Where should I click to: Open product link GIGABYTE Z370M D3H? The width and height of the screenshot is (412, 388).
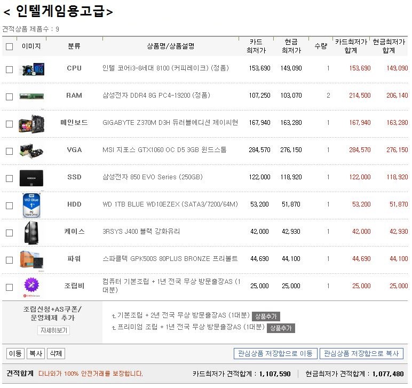(170, 123)
